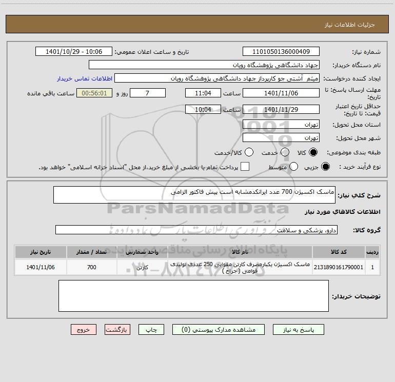Viewport: 395px width, 382px height.
Task: Click the استان محل تحویل field تهران
Action: click(281, 124)
